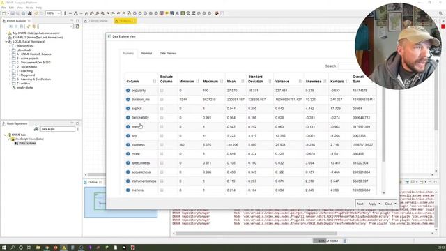Open the Node menu
The height and width of the screenshot is (251, 446).
[x=29, y=8]
